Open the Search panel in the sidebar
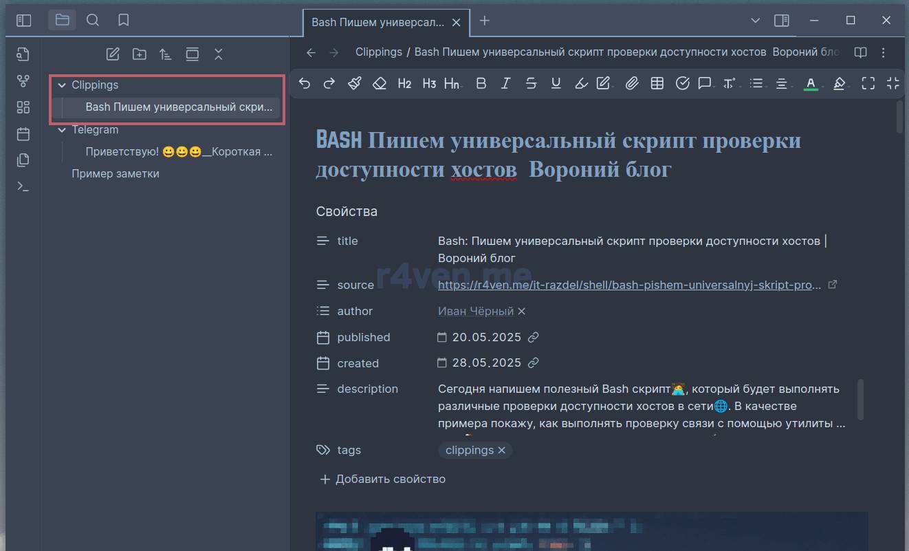 [93, 21]
